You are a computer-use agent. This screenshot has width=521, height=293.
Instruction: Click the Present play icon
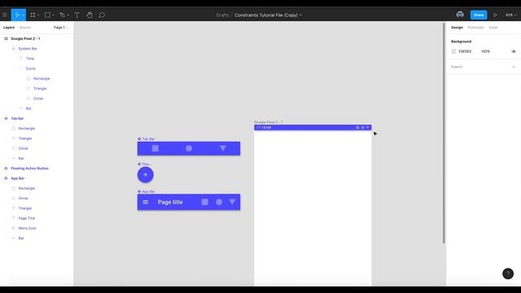(496, 15)
